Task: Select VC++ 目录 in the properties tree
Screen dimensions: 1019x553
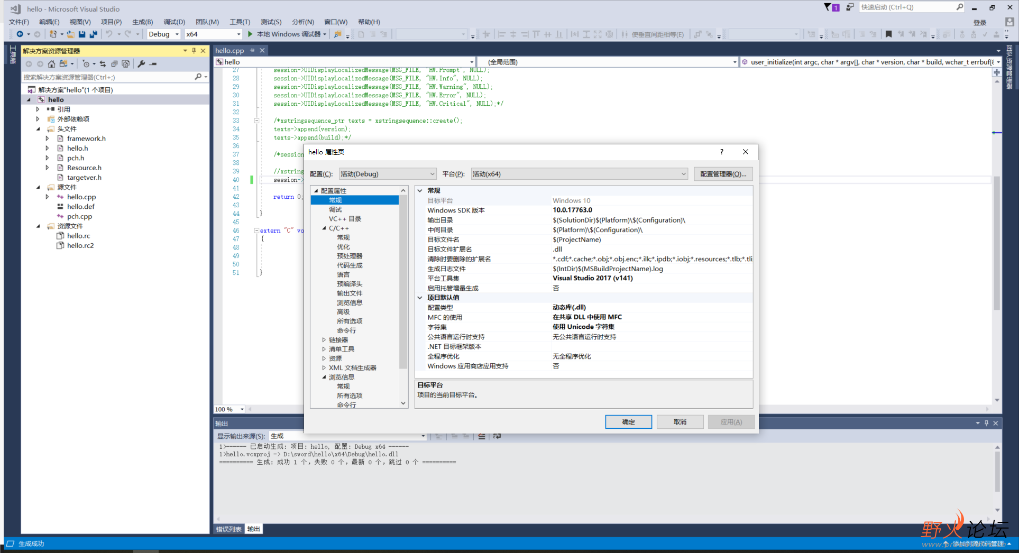Action: click(345, 219)
